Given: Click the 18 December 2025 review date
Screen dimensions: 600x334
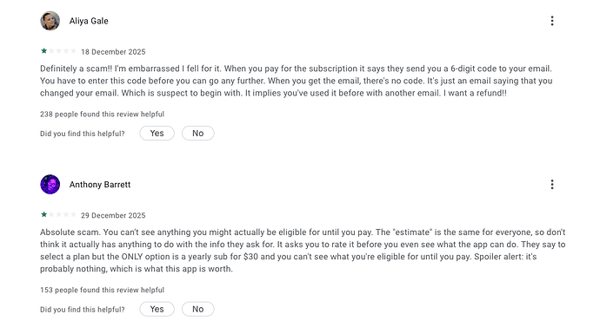Looking at the screenshot, I should coord(113,52).
